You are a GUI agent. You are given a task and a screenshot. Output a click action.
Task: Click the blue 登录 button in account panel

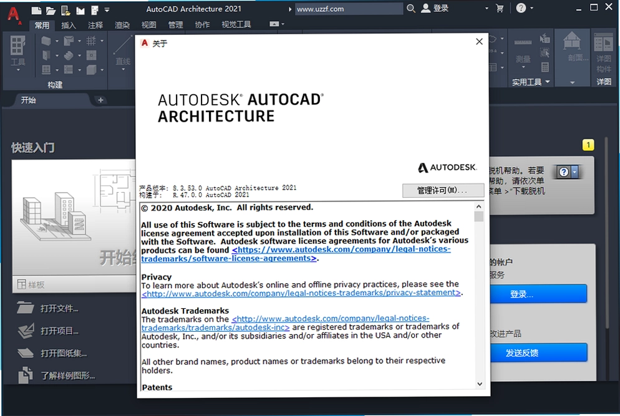538,294
